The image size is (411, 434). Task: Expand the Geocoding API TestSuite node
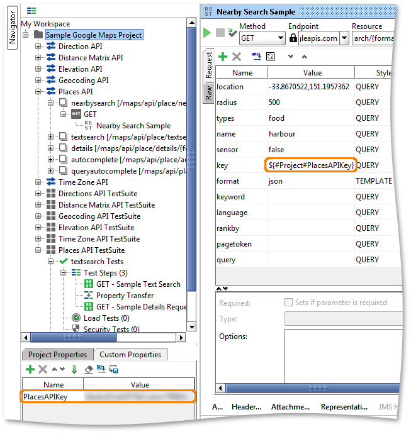click(38, 216)
